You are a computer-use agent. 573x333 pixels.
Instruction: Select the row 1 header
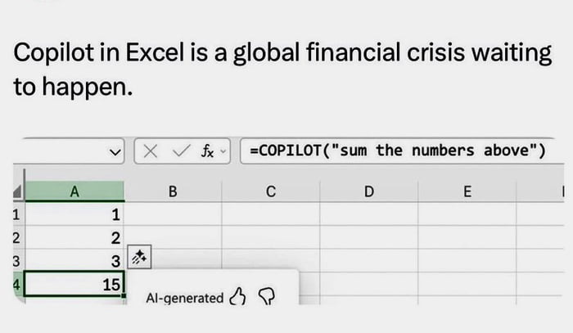pos(14,216)
